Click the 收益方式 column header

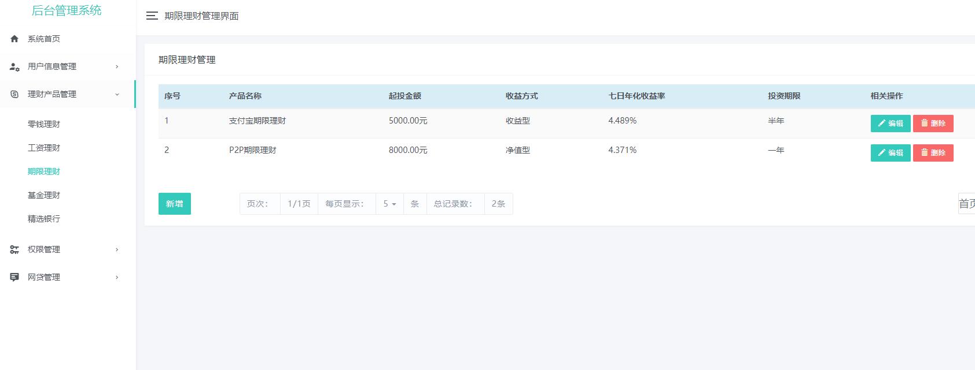click(x=522, y=96)
